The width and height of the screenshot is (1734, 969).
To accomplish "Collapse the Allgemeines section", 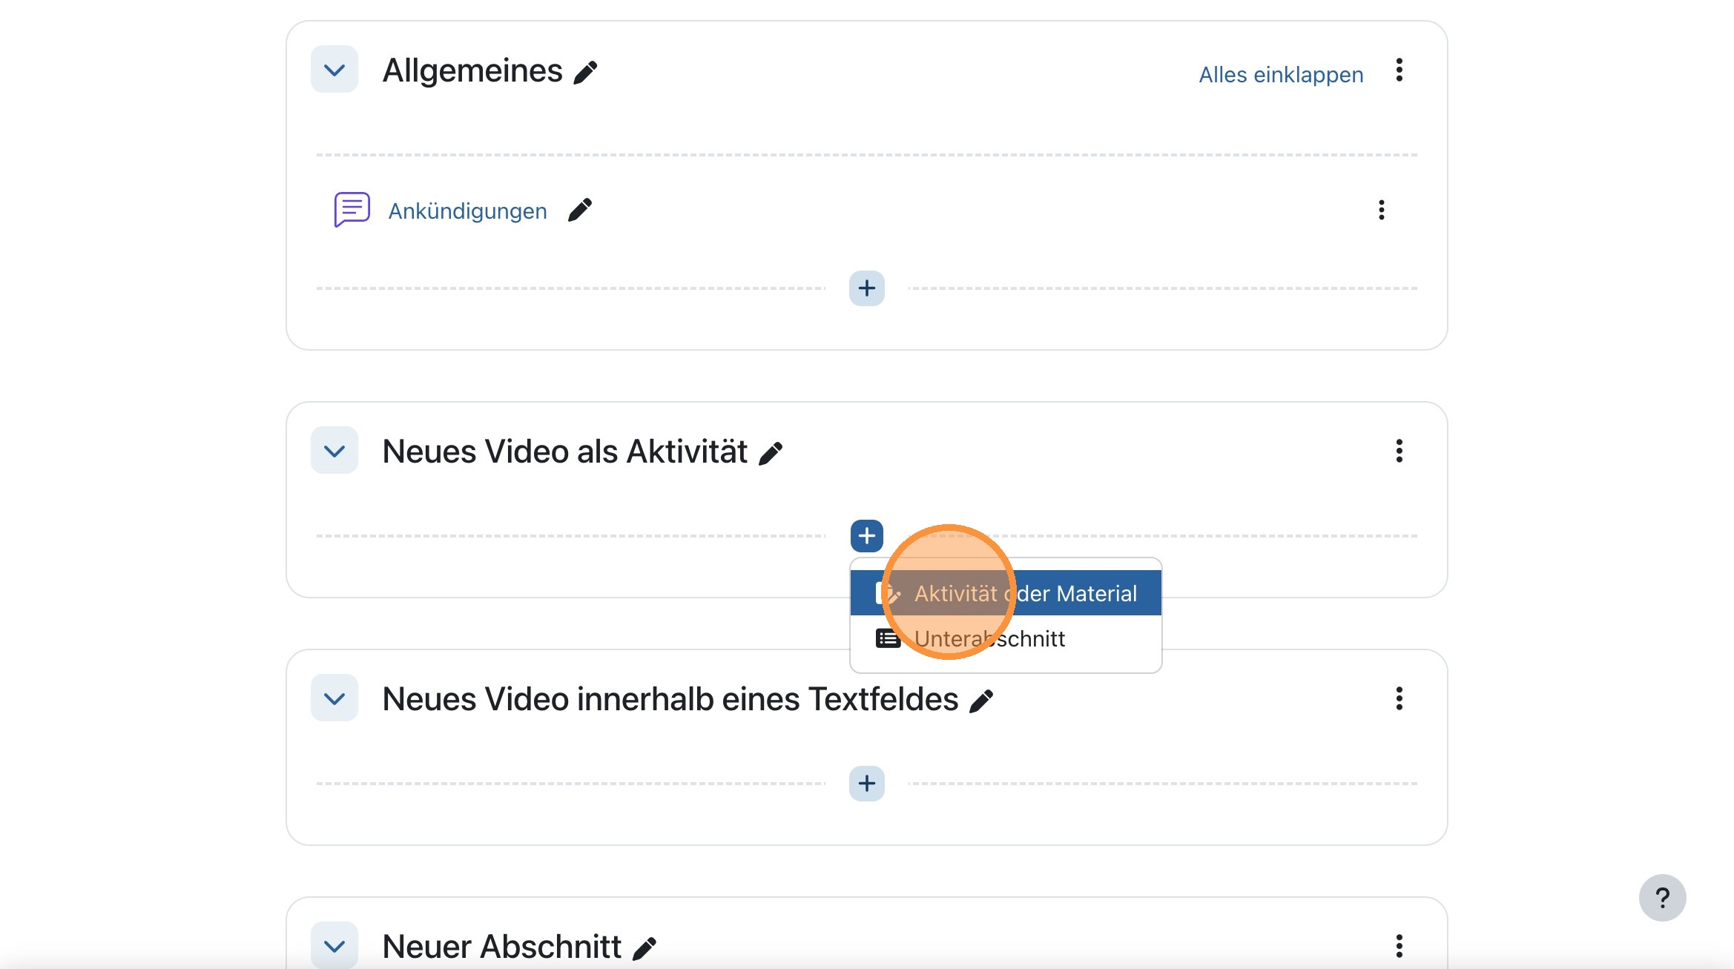I will coord(333,70).
